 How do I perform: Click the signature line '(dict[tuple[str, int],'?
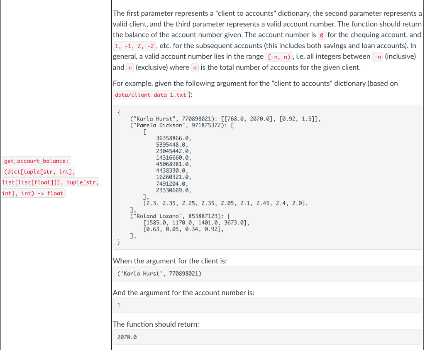click(x=39, y=172)
